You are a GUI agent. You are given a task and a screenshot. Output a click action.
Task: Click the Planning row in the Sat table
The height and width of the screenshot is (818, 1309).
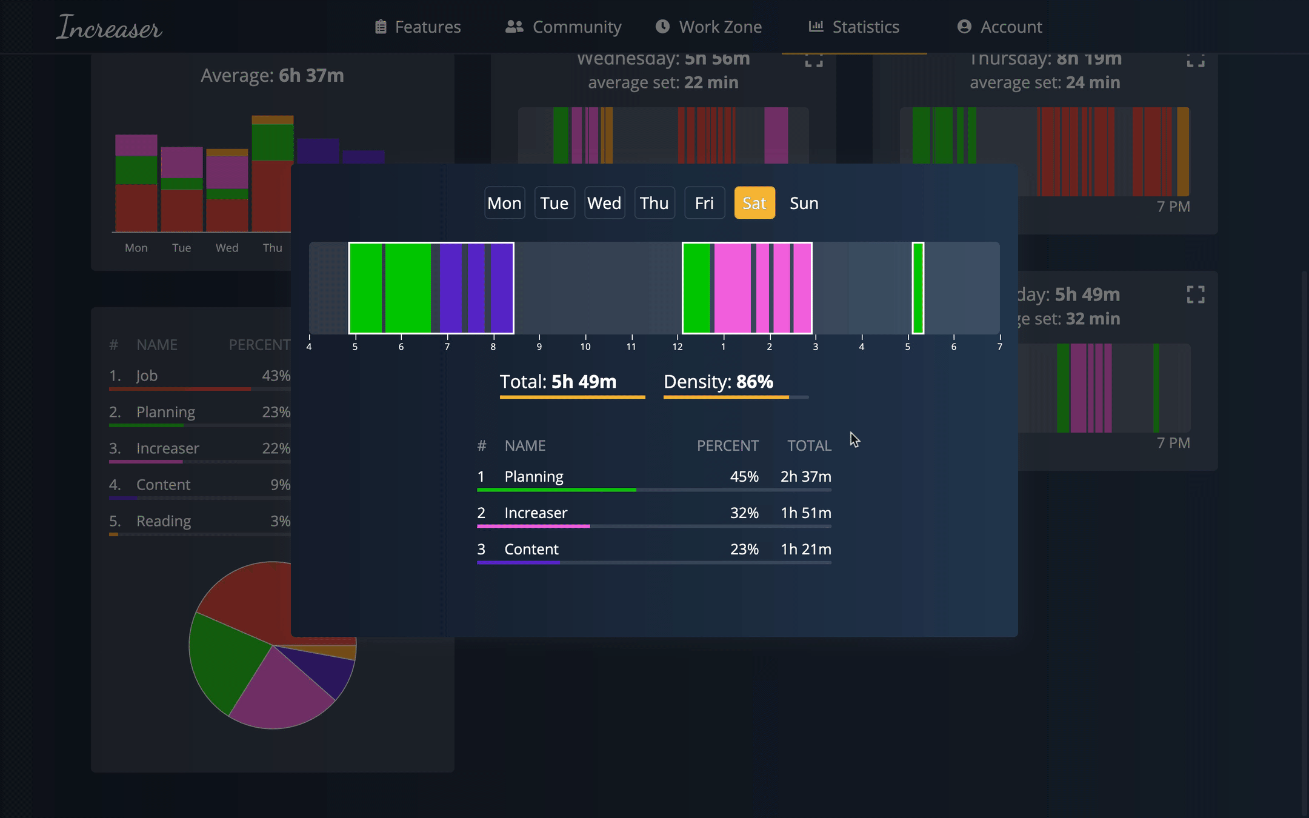(x=654, y=479)
